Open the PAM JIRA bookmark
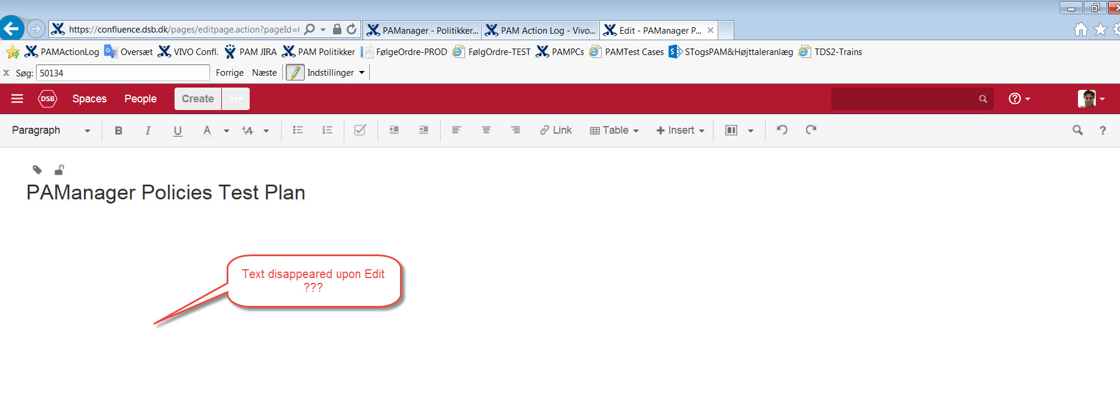The width and height of the screenshot is (1120, 397). 250,52
